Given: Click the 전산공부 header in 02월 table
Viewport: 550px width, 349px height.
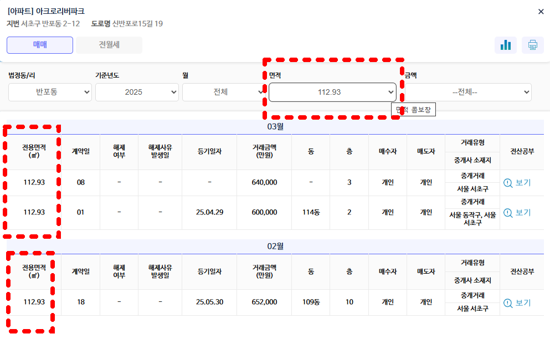Looking at the screenshot, I should pos(522,271).
